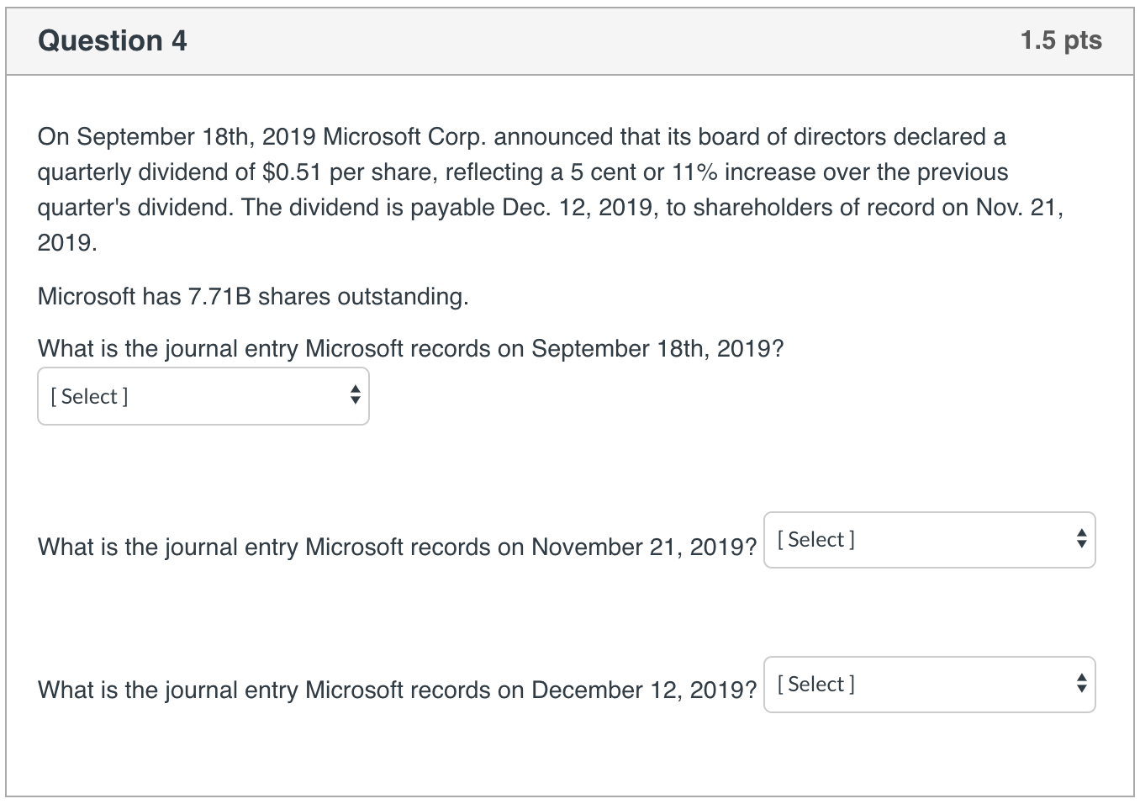Screen dimensions: 1140x804
Task: Open the December 12 journal entry dropdown
Action: click(930, 685)
